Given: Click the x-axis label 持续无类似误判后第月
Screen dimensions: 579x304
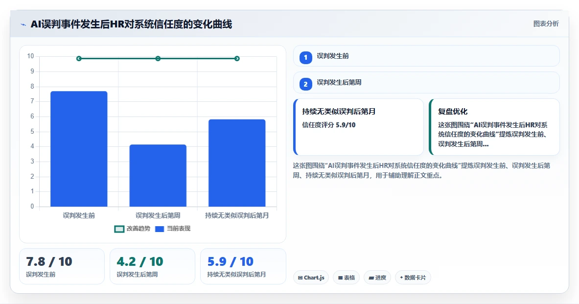Looking at the screenshot, I should click(237, 215).
